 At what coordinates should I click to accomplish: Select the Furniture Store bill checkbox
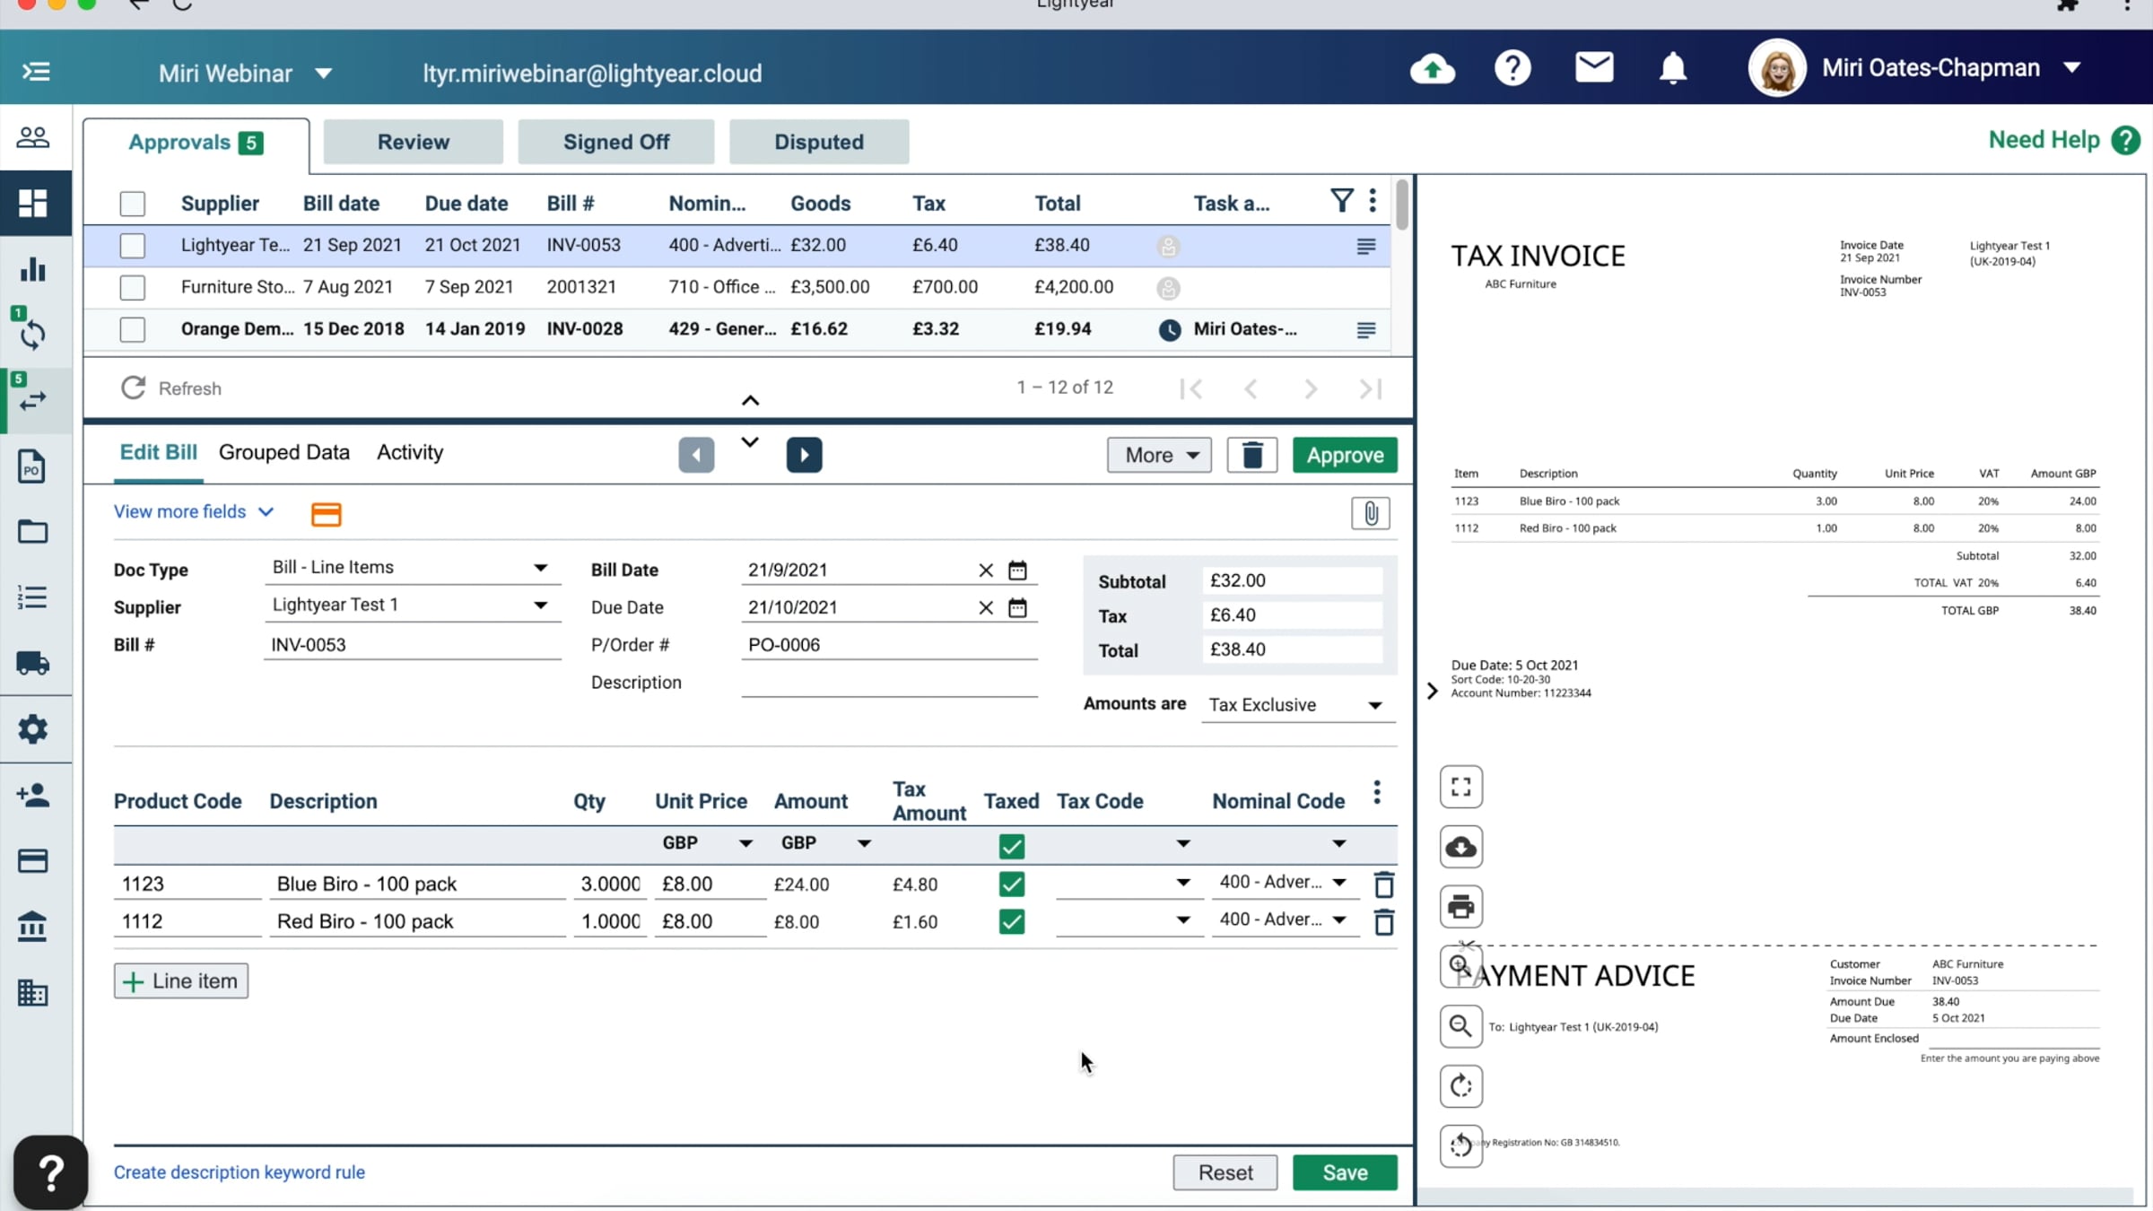(133, 287)
